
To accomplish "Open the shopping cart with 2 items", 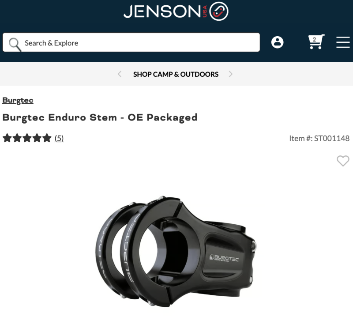I will point(316,41).
